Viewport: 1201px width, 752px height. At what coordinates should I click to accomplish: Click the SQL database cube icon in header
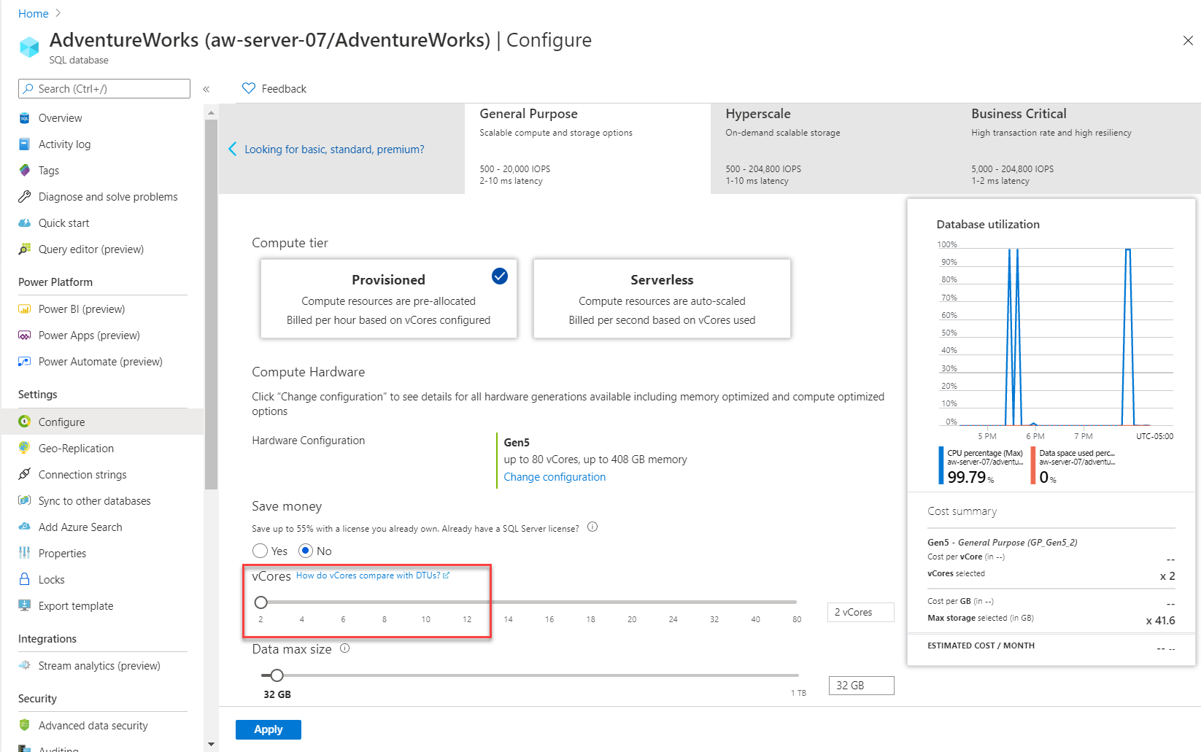(29, 47)
